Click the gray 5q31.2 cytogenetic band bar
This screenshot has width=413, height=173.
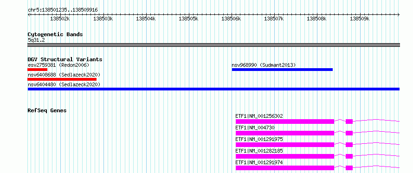click(213, 45)
